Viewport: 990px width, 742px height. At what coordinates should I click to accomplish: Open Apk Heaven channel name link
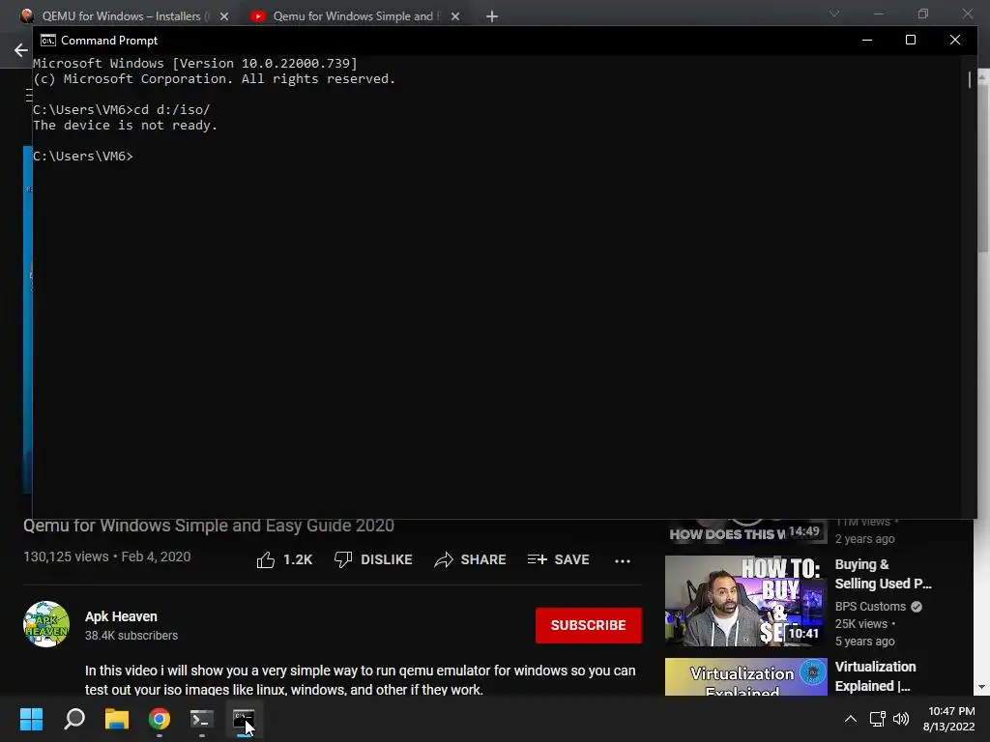121,616
